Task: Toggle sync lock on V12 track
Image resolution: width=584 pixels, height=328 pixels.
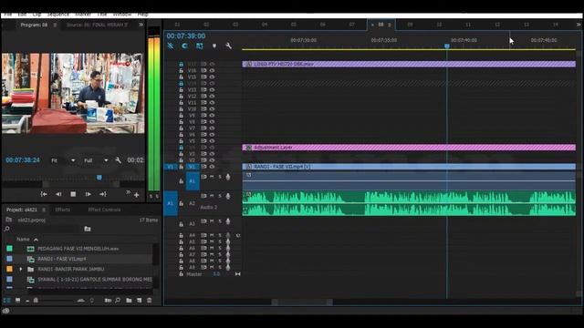Action: [203, 96]
